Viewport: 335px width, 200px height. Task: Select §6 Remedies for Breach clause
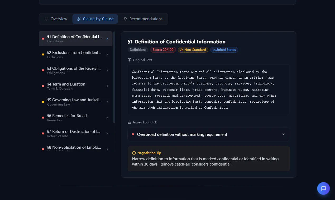[76, 118]
